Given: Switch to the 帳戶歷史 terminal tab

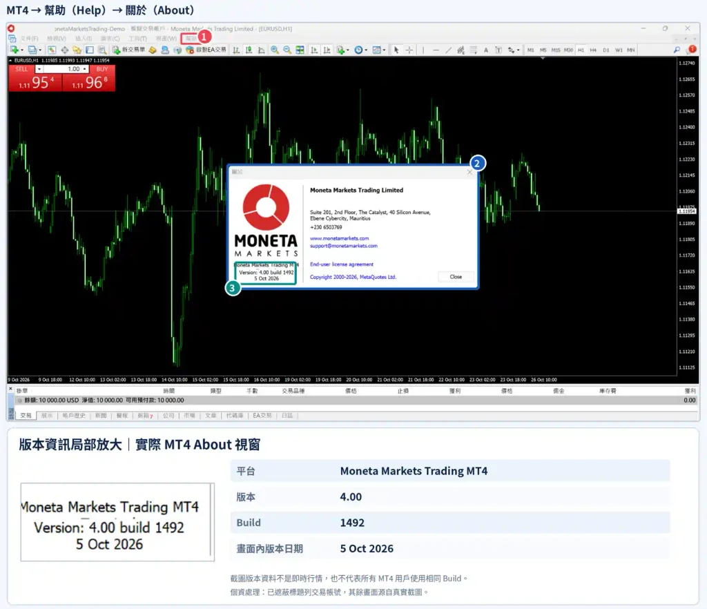Looking at the screenshot, I should coord(74,416).
